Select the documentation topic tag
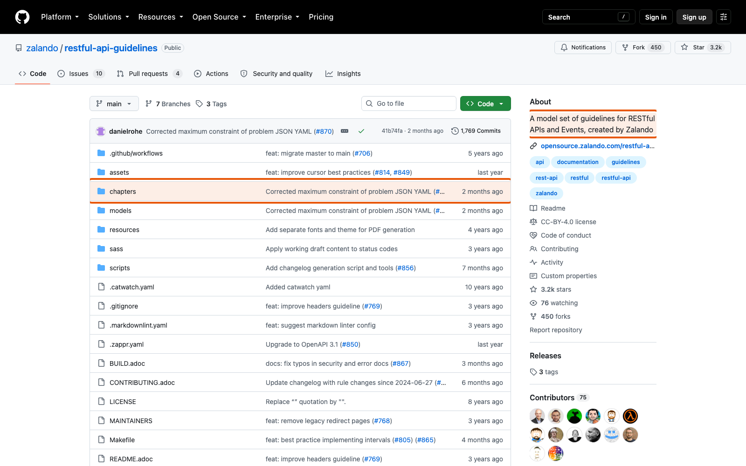Image resolution: width=746 pixels, height=466 pixels. 578,162
